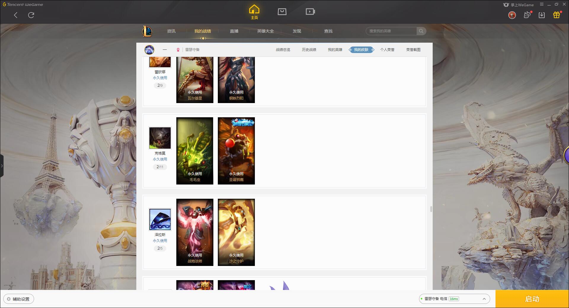Open the video live-stream icon
The image size is (569, 308).
310,12
